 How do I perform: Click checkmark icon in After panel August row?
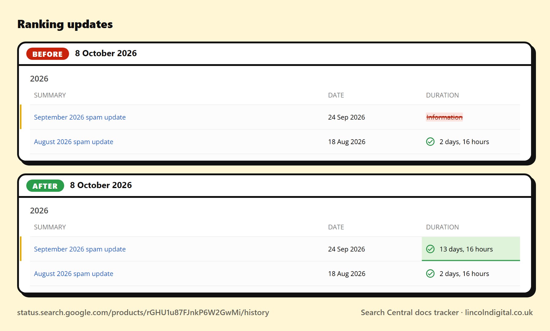pos(430,274)
